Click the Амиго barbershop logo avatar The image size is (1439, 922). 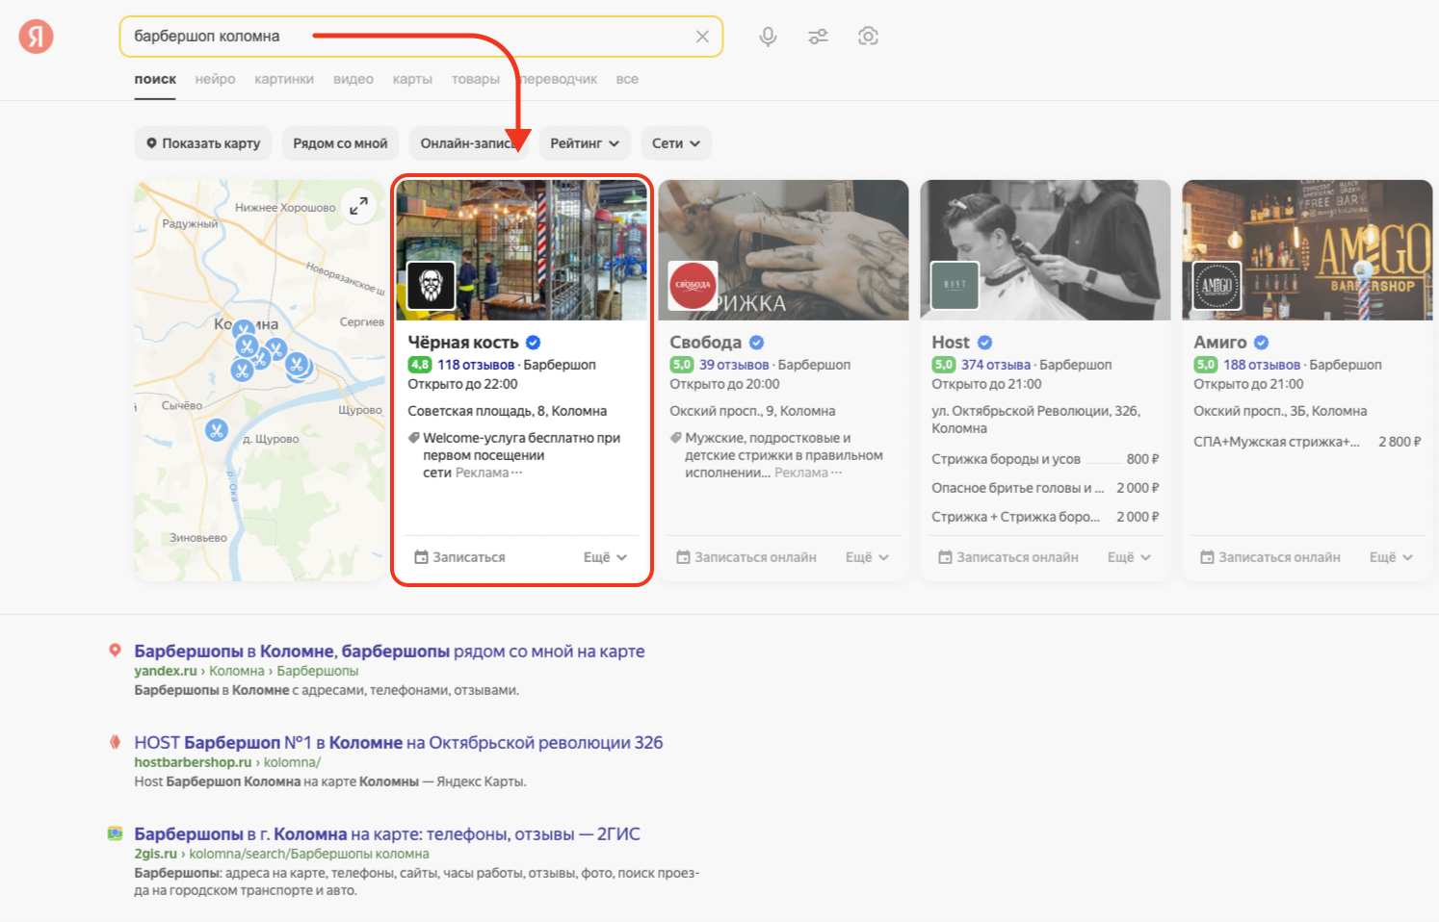pyautogui.click(x=1217, y=286)
